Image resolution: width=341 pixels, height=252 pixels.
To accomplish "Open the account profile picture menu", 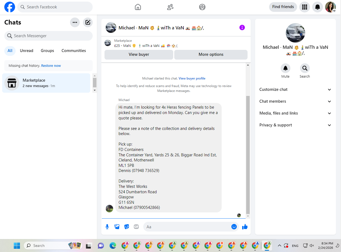I will (330, 7).
